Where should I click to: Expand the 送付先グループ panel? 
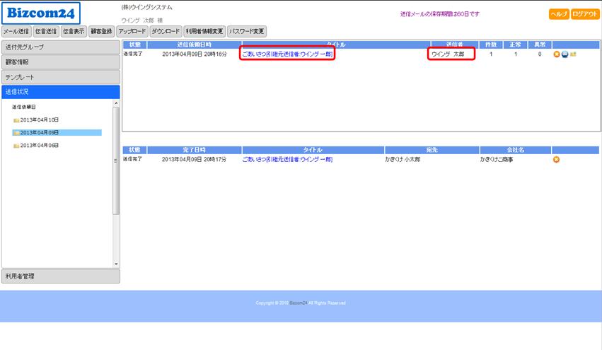tap(60, 47)
